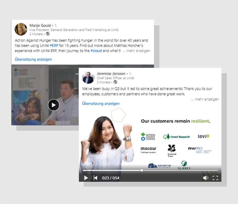238x204 pixels.
Task: Click the globe visibility icon on Marije's post
Action: tap(48, 34)
